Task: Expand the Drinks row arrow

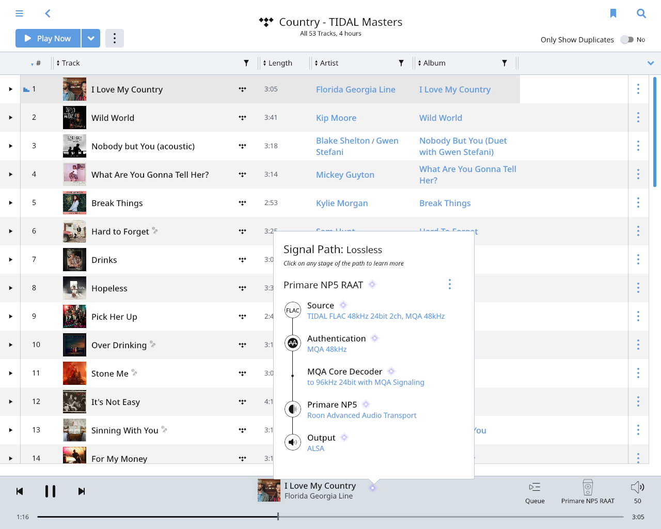Action: pyautogui.click(x=10, y=259)
